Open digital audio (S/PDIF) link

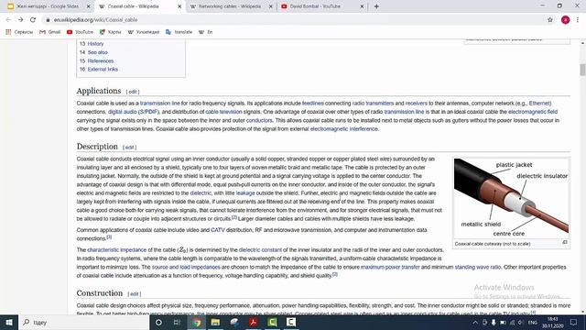tap(134, 112)
